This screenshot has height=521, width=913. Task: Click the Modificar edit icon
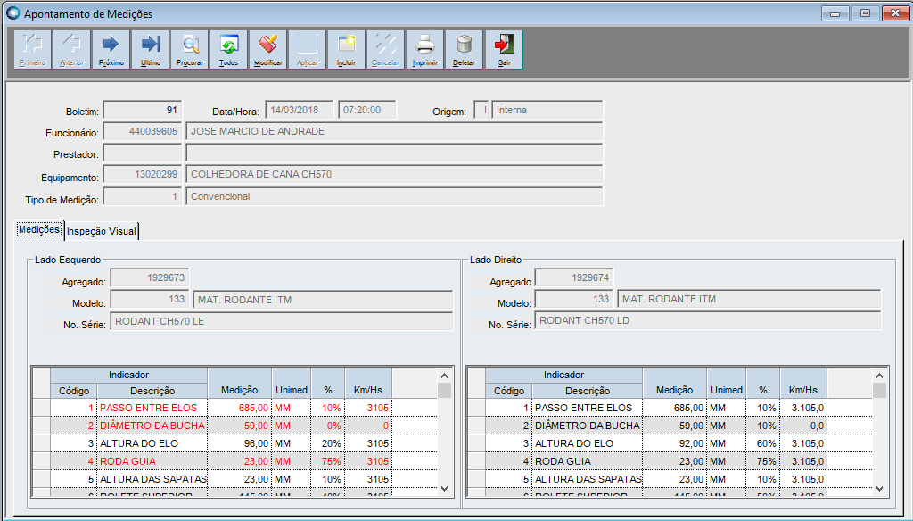point(267,50)
